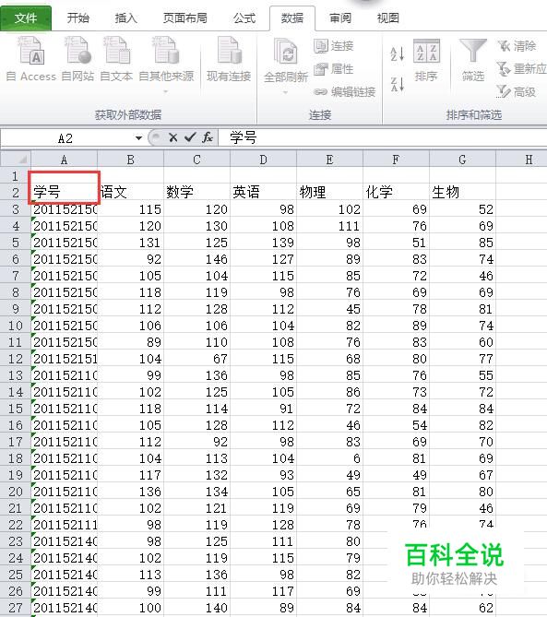Click the Edit Links (编辑链接) button
Image resolution: width=547 pixels, height=617 pixels.
point(345,92)
